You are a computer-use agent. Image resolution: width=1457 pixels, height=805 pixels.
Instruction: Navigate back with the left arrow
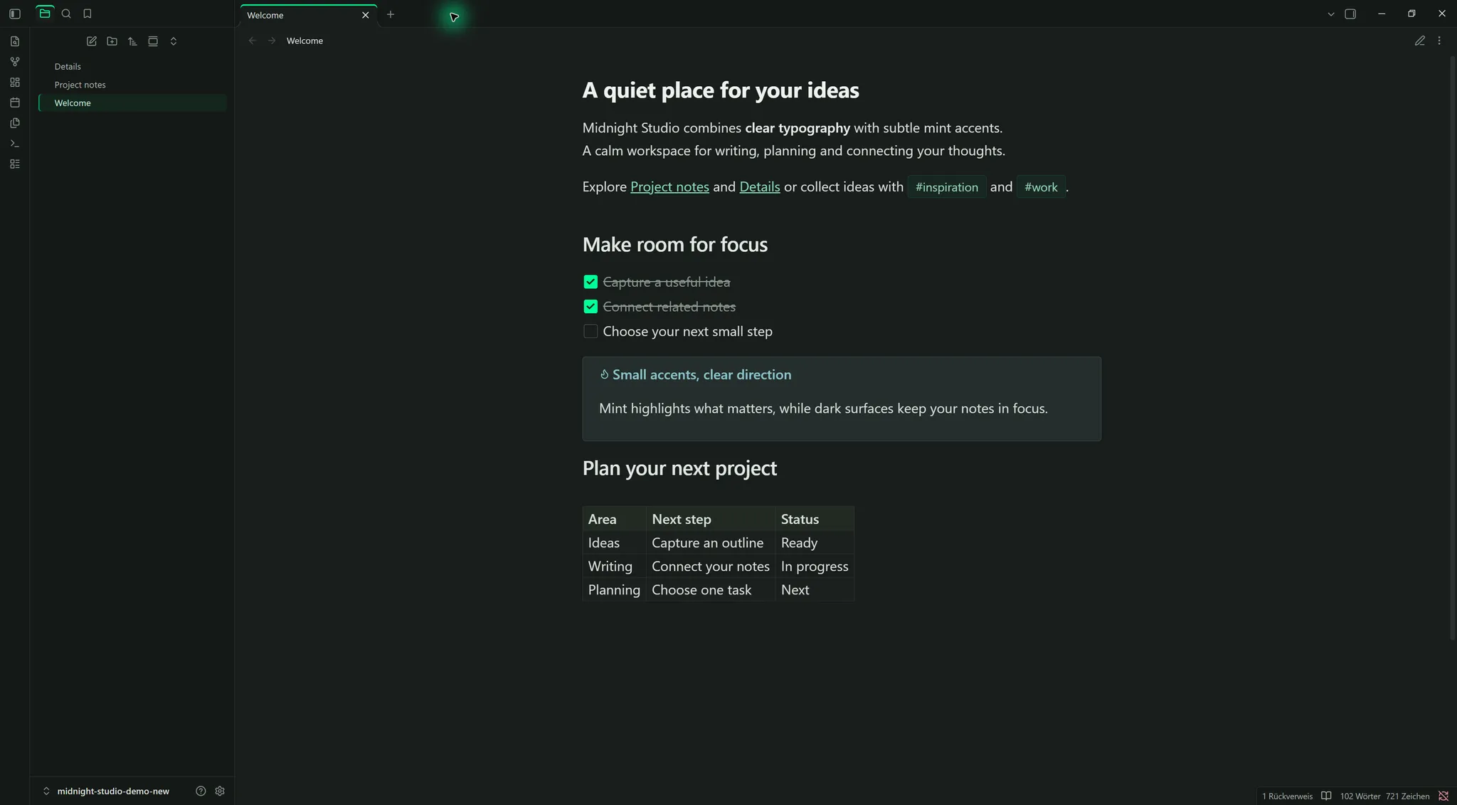pyautogui.click(x=253, y=41)
